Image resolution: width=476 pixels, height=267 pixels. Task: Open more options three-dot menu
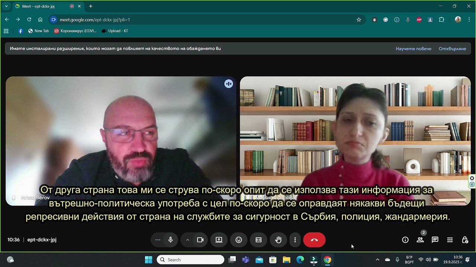coord(295,240)
